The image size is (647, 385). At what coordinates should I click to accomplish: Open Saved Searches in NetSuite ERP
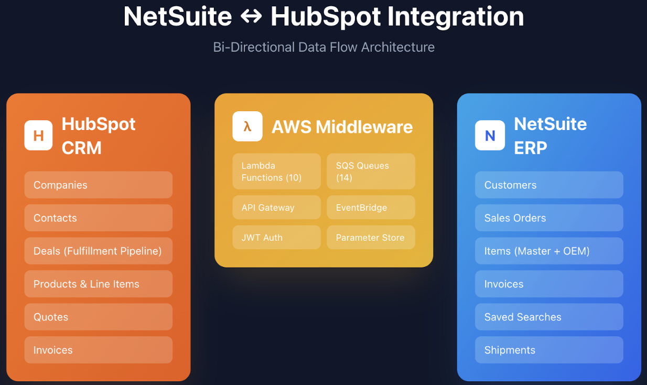pyautogui.click(x=549, y=317)
